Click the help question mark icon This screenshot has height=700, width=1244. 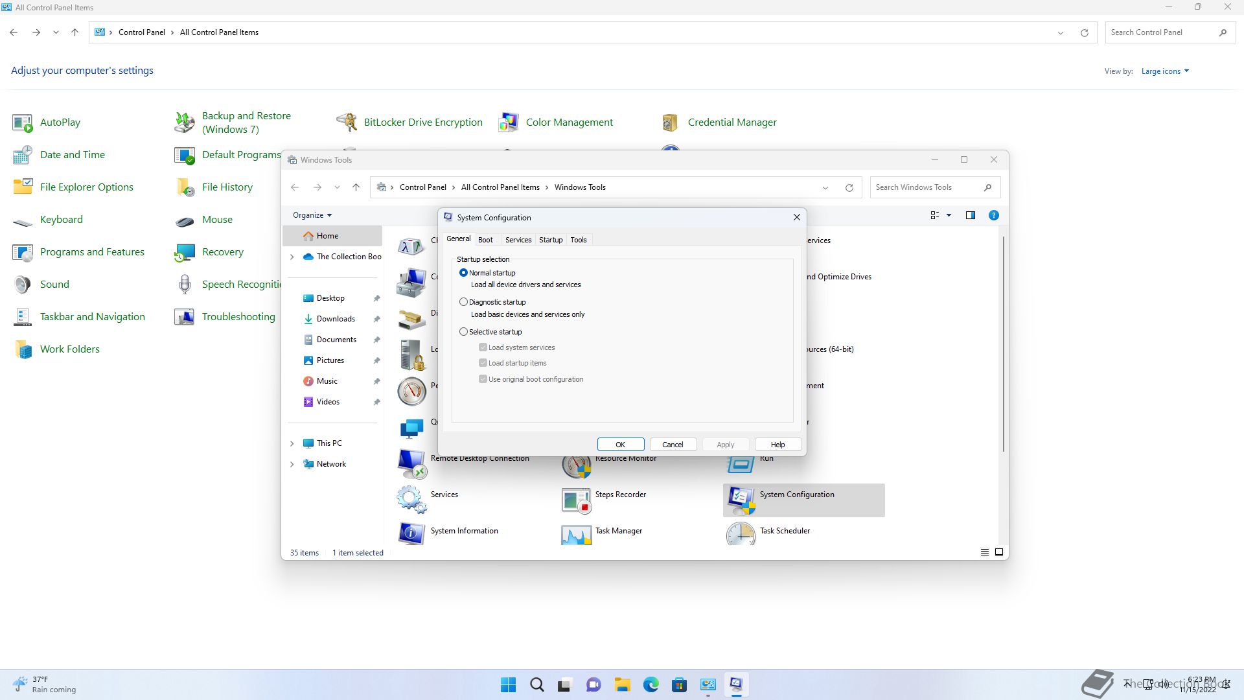(x=993, y=215)
